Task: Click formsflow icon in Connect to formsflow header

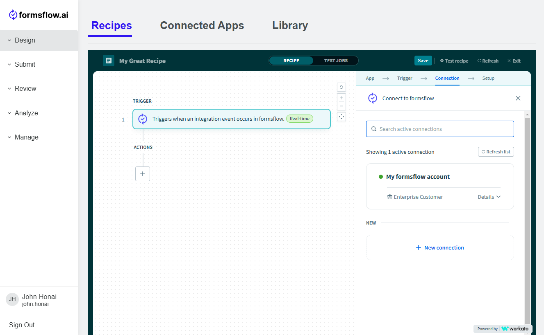Action: tap(373, 98)
